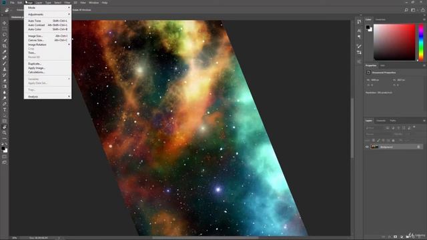Open the Filter menu
This screenshot has width=427, height=240.
click(67, 3)
